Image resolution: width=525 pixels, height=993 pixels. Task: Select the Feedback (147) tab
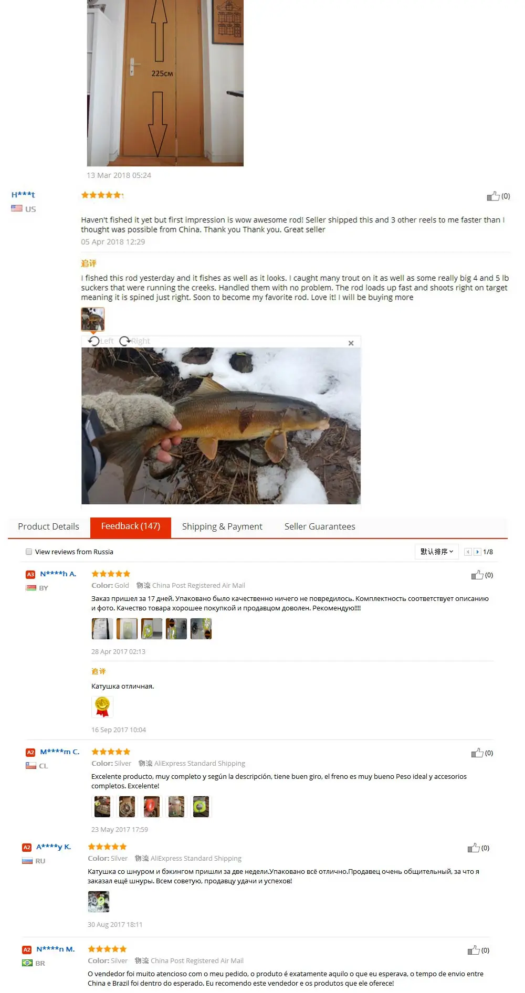(131, 526)
